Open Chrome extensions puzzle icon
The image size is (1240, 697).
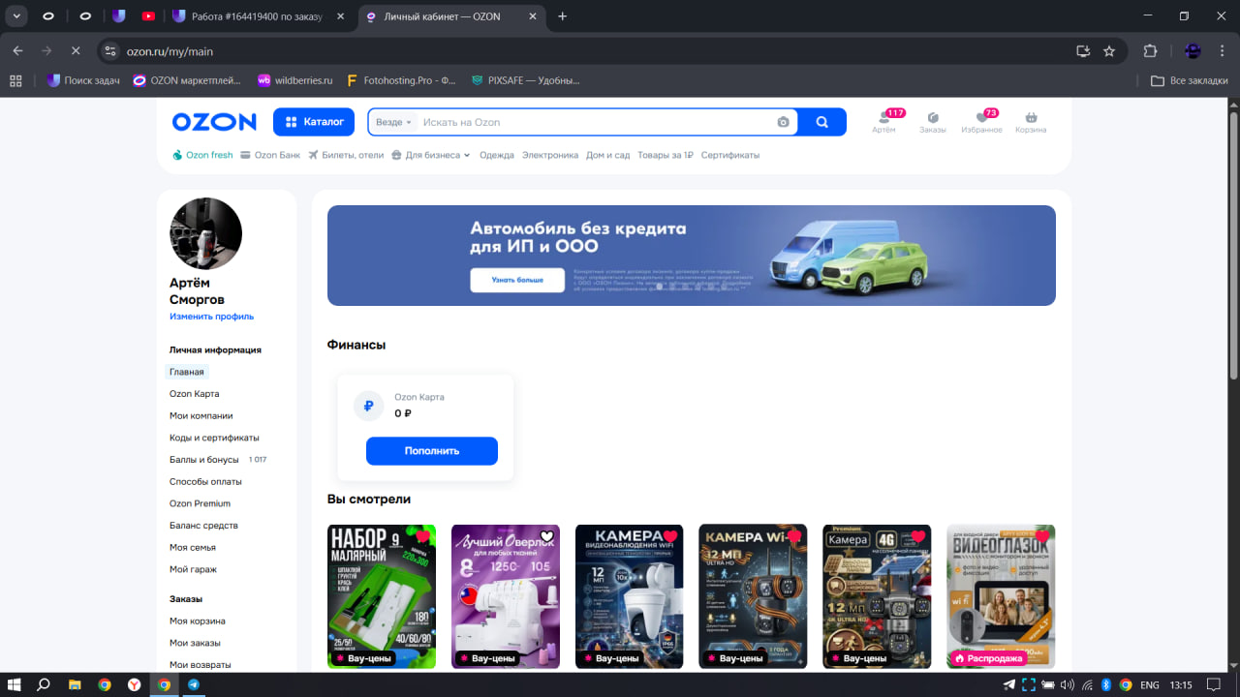[x=1151, y=51]
